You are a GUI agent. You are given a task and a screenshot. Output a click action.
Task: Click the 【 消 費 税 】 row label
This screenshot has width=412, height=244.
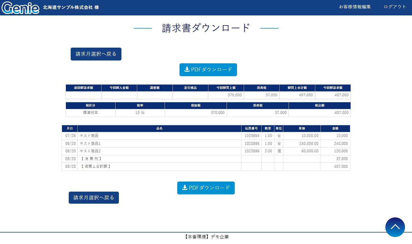tap(91, 159)
